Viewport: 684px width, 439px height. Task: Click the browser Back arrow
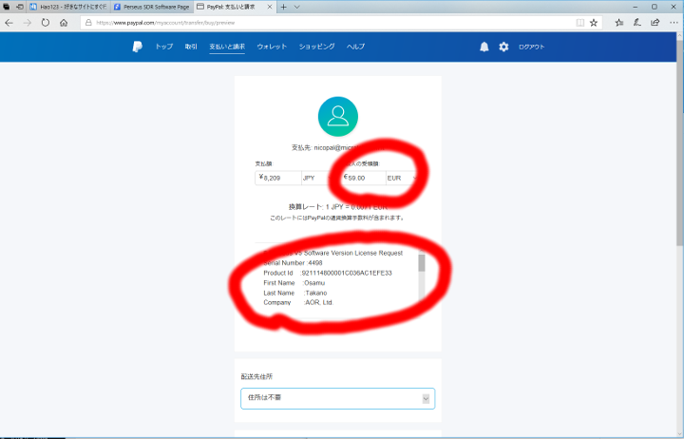point(9,23)
